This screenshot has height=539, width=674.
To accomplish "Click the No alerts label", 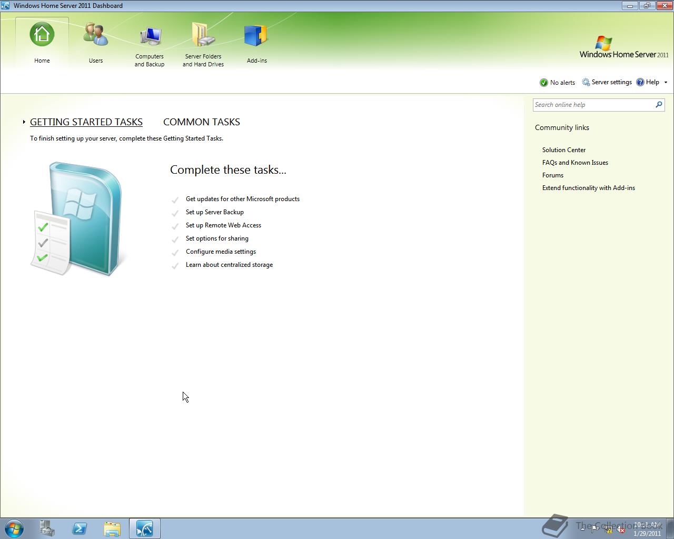I will 562,83.
